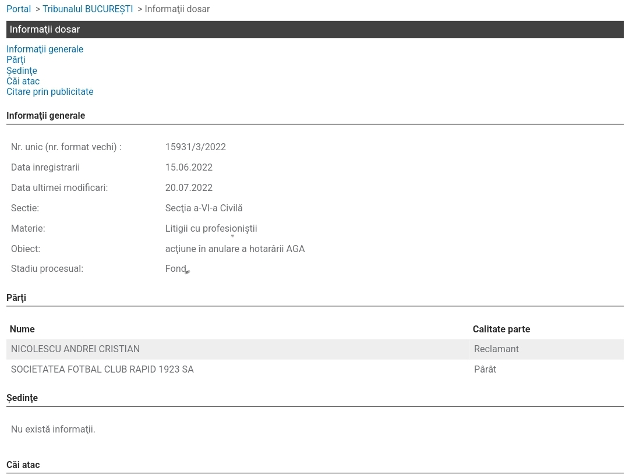Select the Fond procedural stage value

(175, 269)
